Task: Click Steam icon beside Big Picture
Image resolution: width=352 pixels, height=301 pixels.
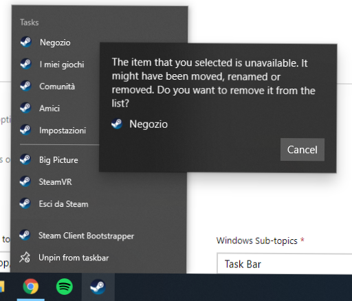Action: [x=25, y=159]
